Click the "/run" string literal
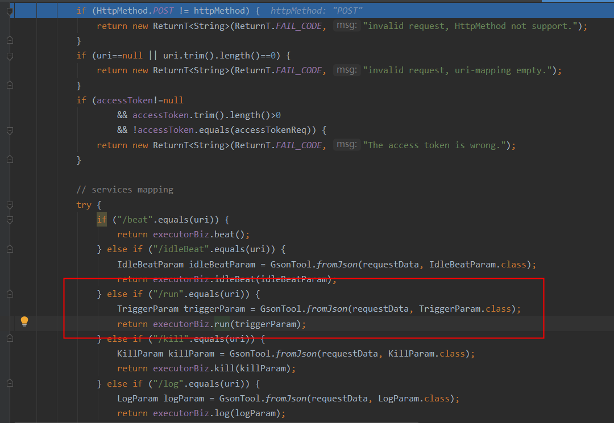The image size is (614, 423). (x=168, y=294)
